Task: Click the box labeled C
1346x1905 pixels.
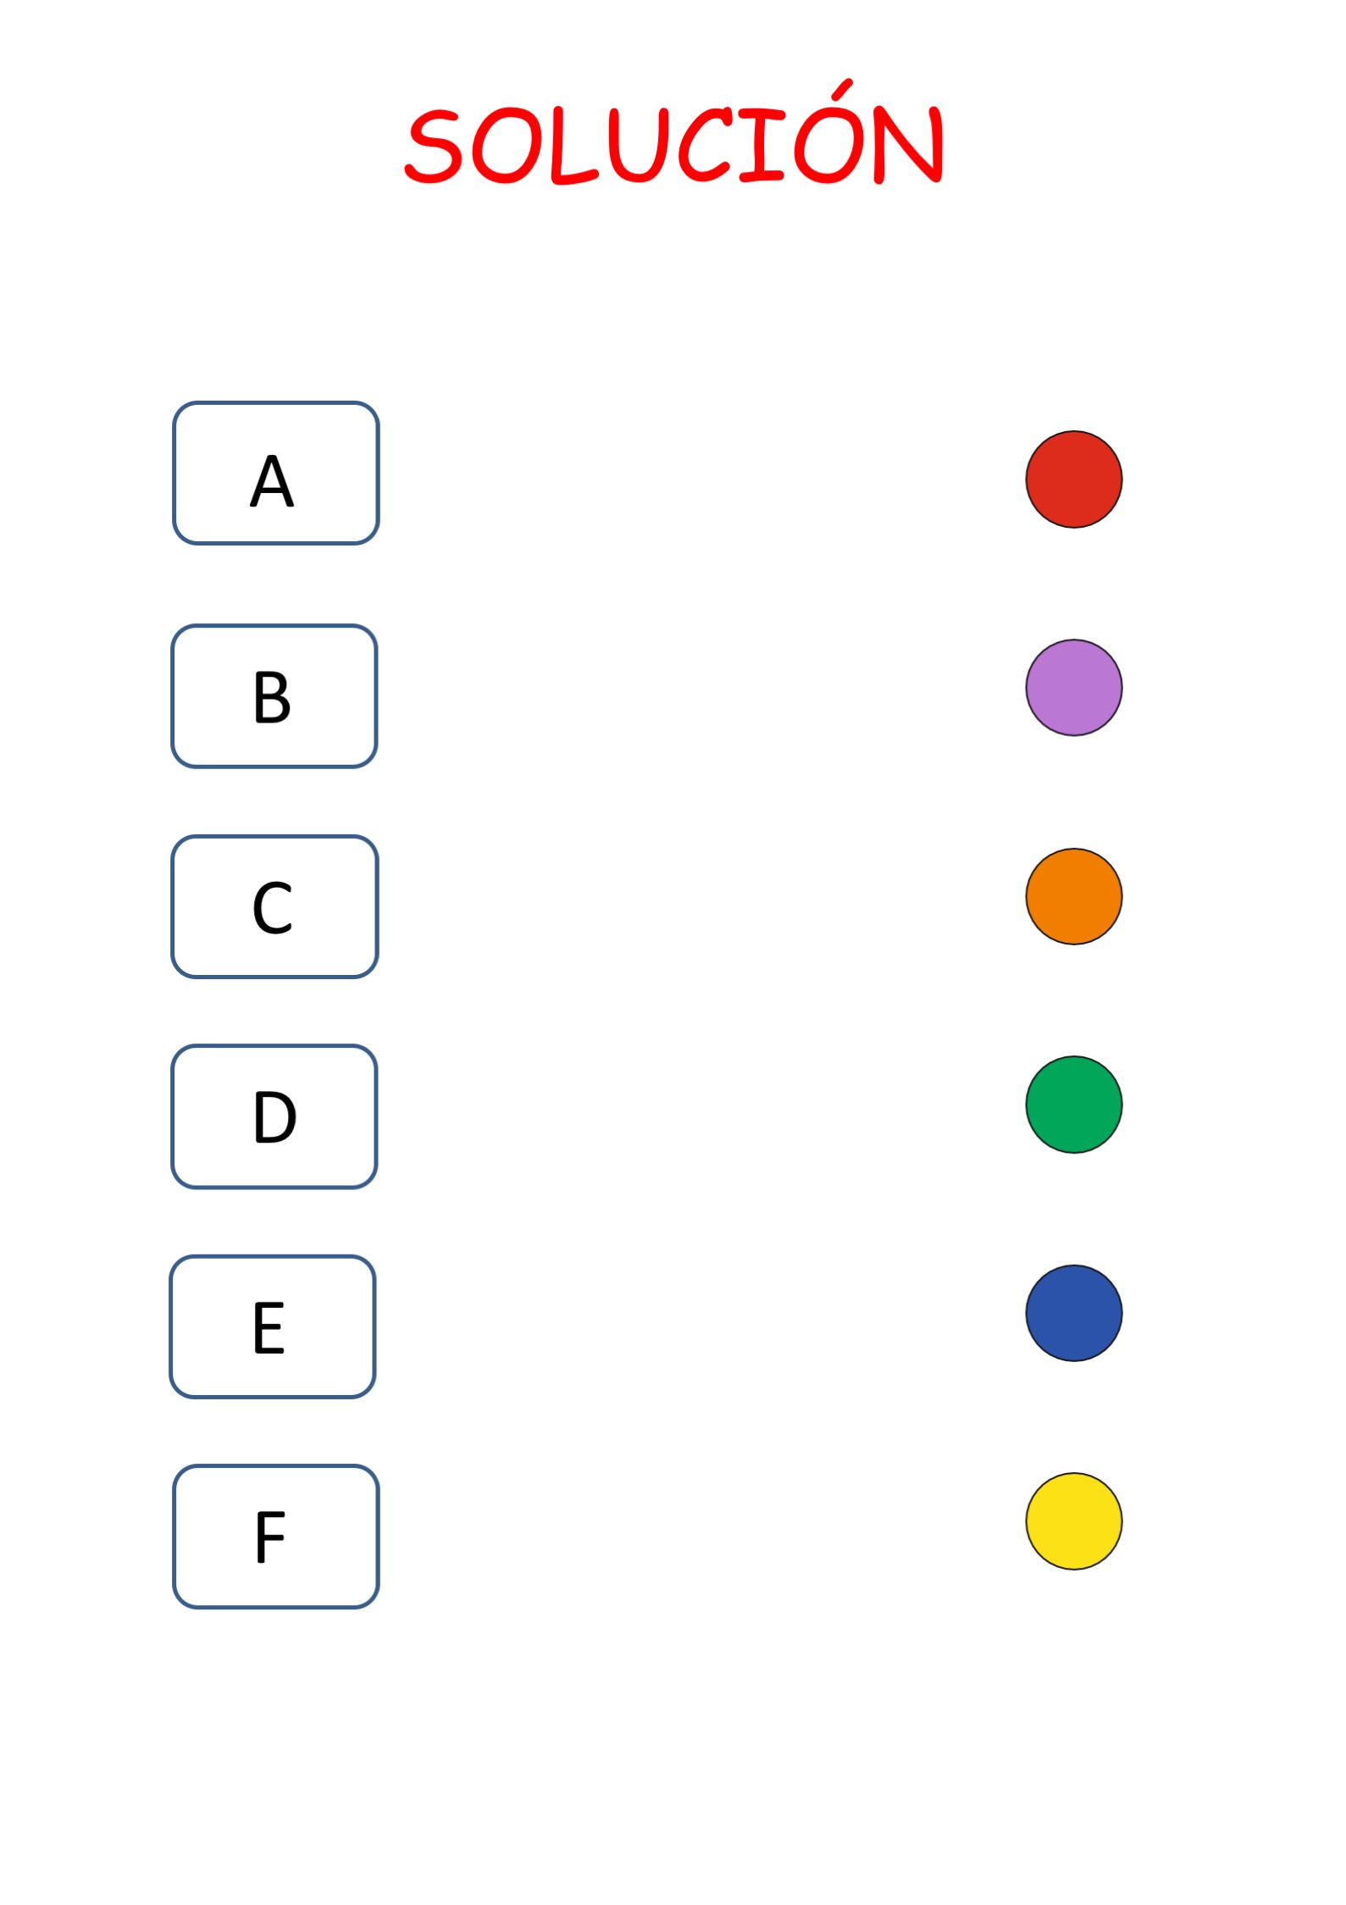Action: pos(274,906)
